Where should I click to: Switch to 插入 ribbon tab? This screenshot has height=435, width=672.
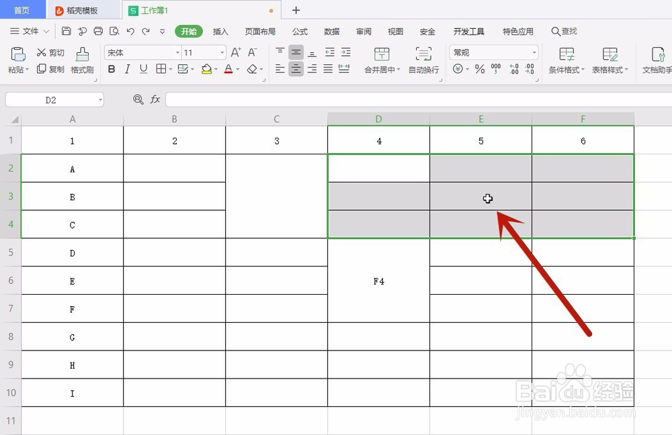220,32
